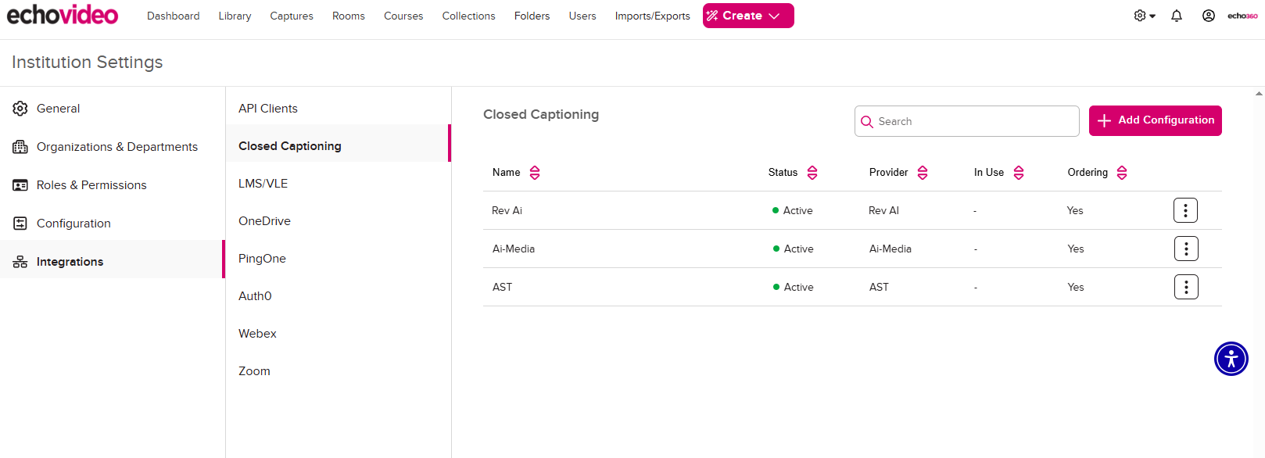Sort table by Name column
The width and height of the screenshot is (1265, 458).
(535, 173)
